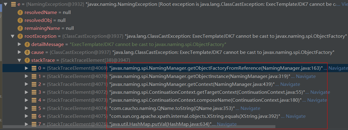The image size is (348, 130).
Task: Click the array element icon for index 3
Action: (34, 92)
